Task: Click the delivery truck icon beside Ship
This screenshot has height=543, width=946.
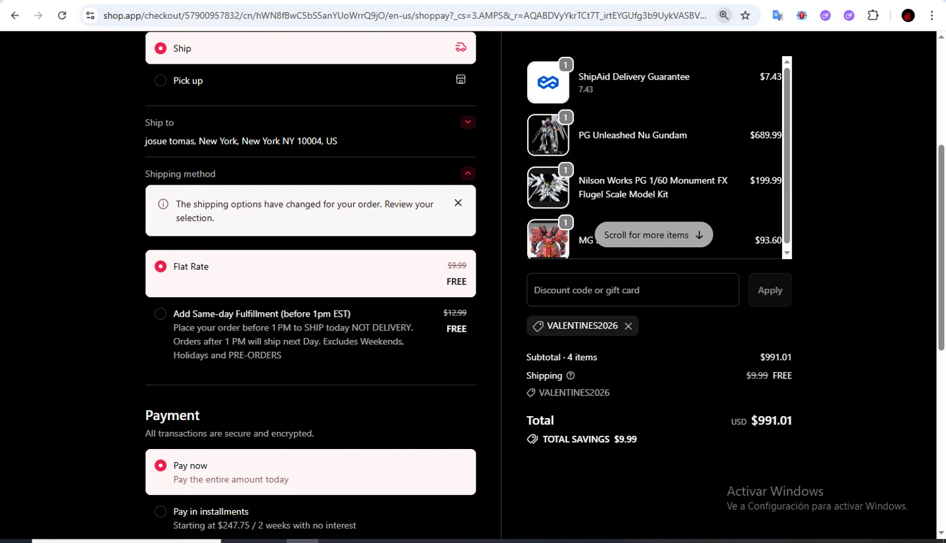Action: pos(461,47)
